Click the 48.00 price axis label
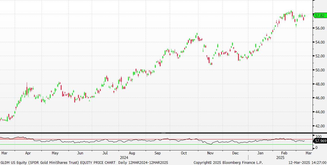 point(320,84)
